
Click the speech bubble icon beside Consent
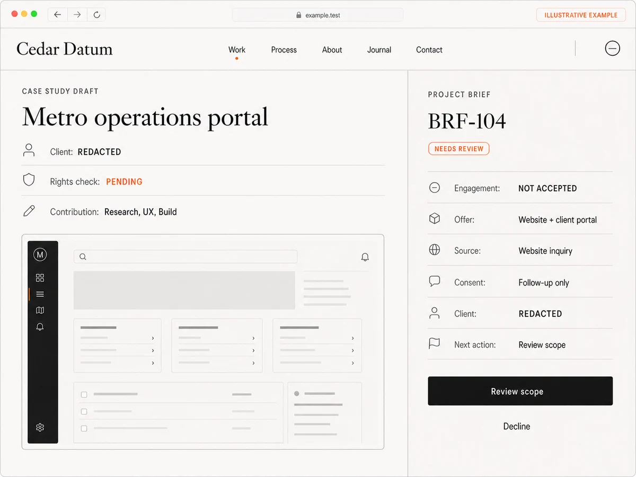click(x=435, y=281)
